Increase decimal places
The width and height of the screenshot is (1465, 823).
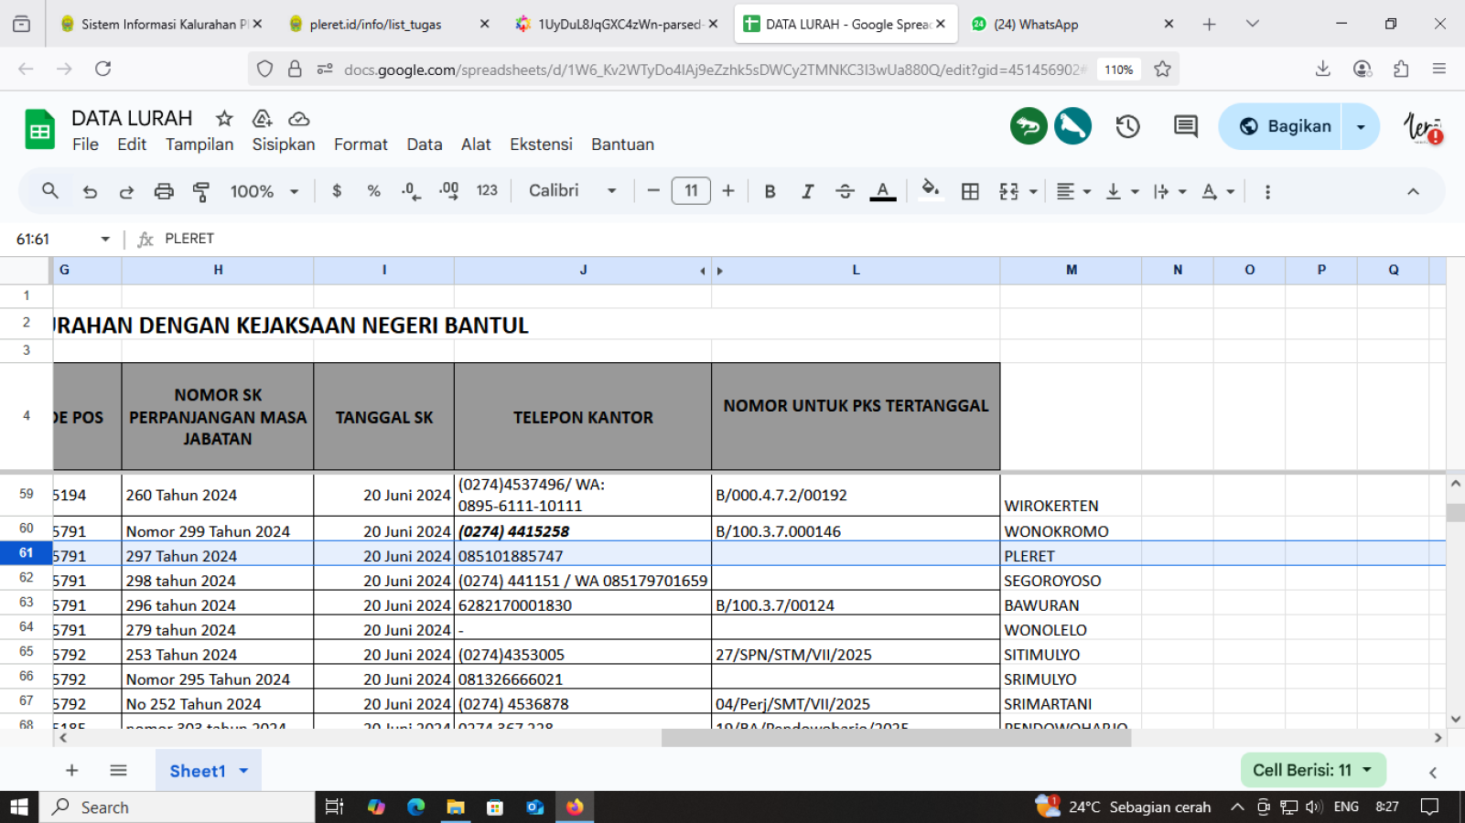(448, 191)
